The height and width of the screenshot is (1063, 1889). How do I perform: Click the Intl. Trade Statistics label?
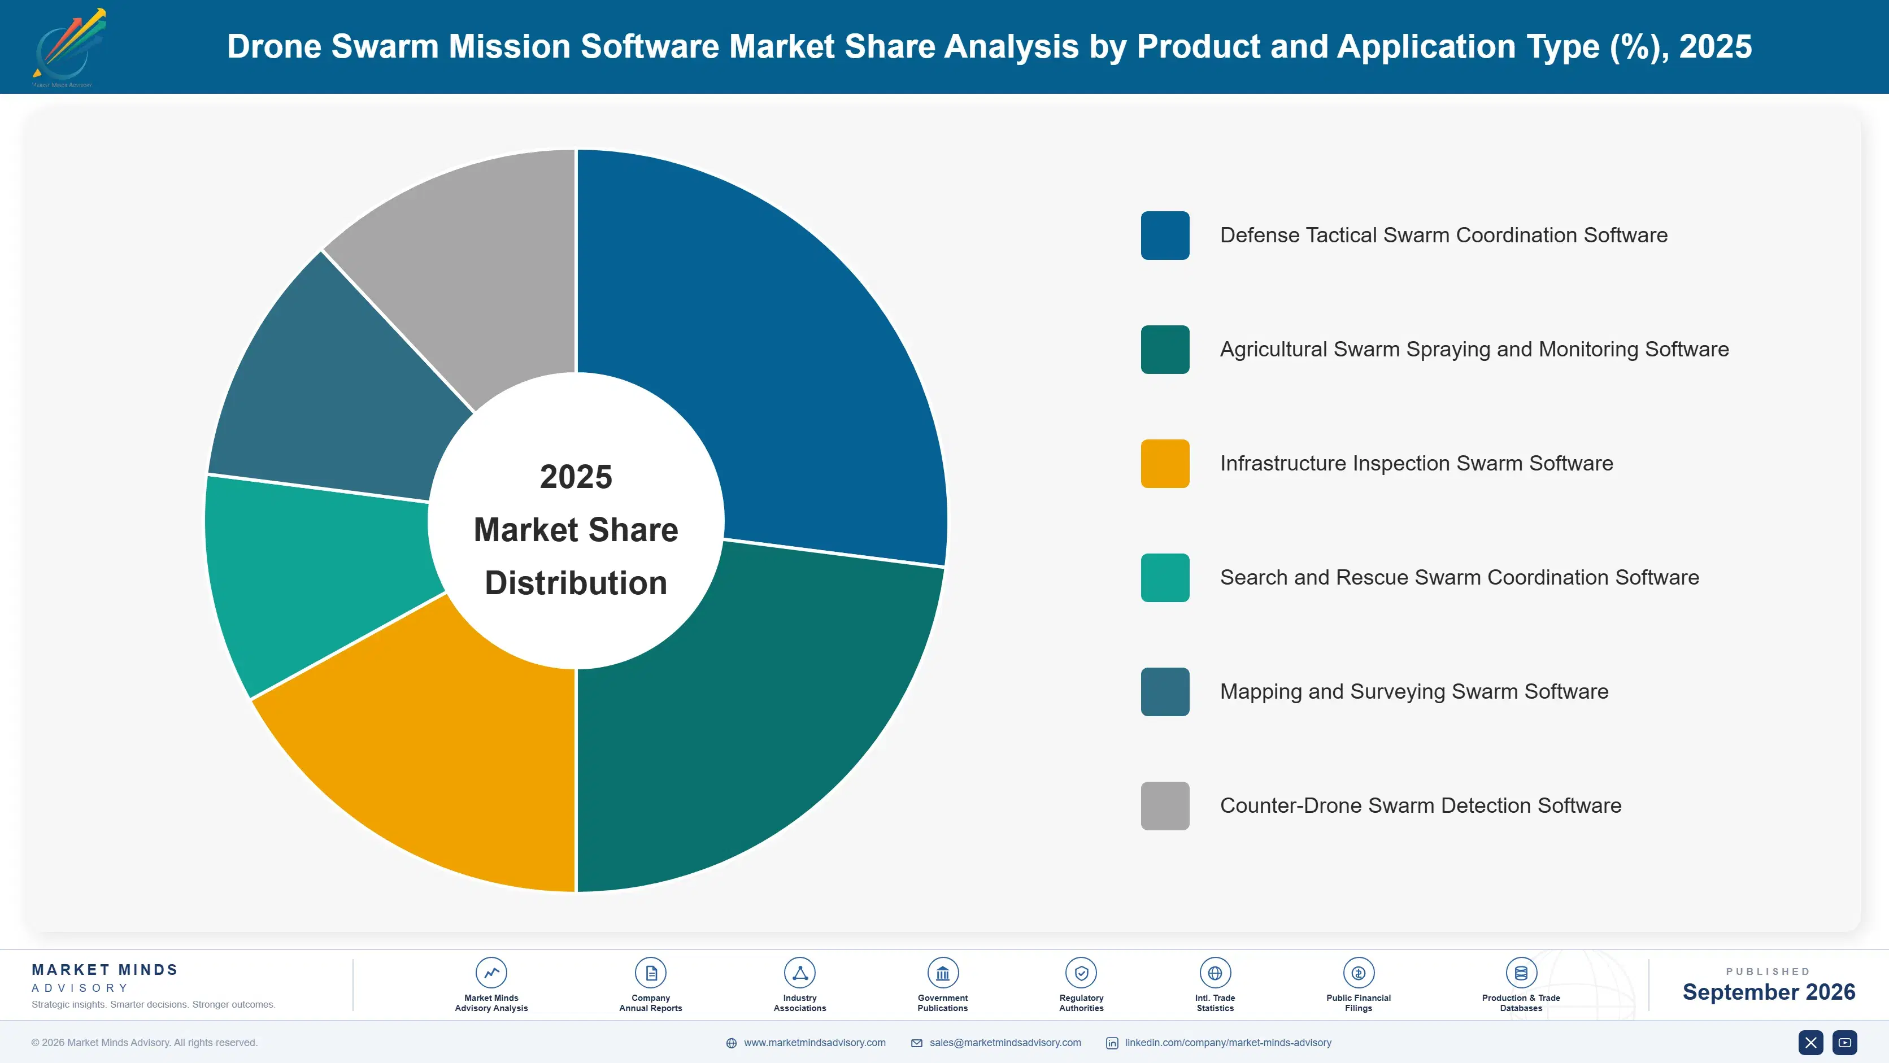click(1215, 1003)
